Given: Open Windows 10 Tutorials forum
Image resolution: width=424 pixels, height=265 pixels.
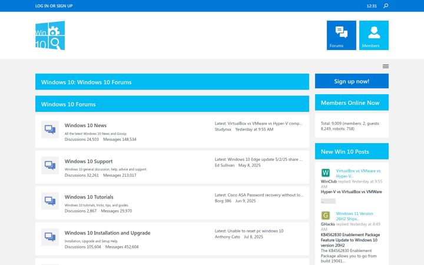Looking at the screenshot, I should coord(89,197).
